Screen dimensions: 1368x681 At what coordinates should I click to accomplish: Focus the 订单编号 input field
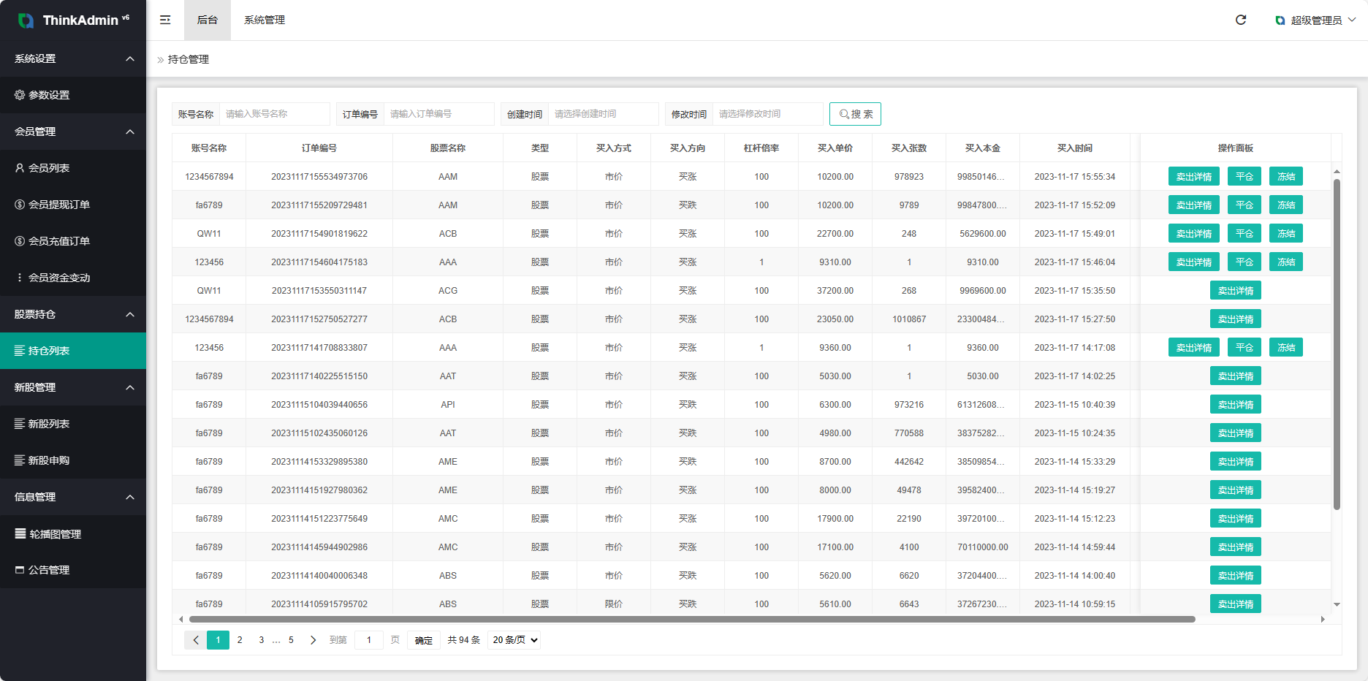point(439,114)
